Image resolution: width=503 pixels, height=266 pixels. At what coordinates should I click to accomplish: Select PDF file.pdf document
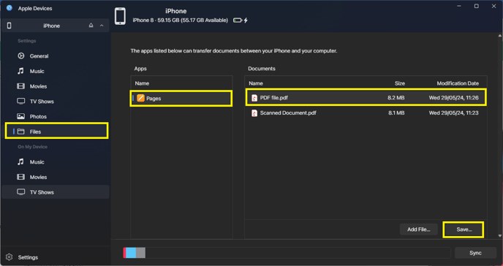366,98
